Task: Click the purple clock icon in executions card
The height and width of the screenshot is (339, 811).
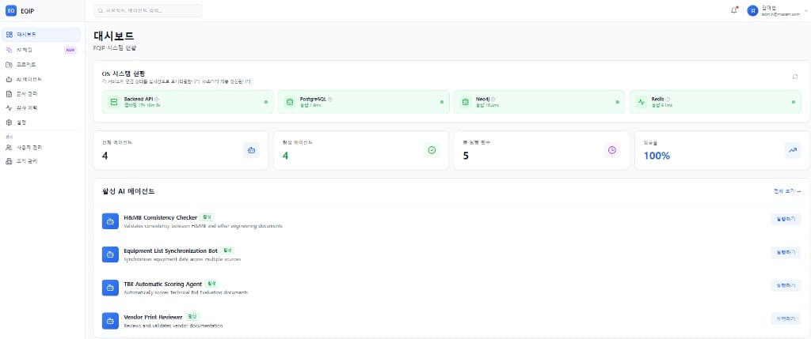Action: coord(611,150)
